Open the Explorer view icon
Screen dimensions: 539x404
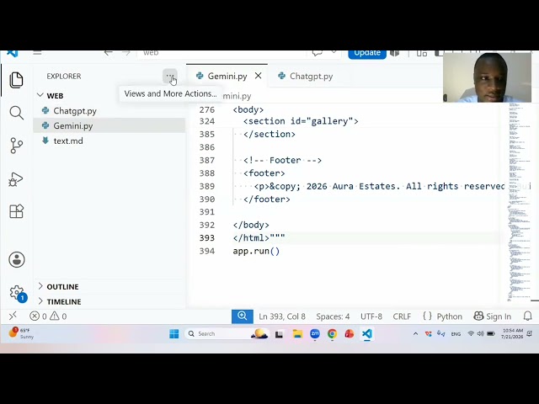tap(16, 80)
